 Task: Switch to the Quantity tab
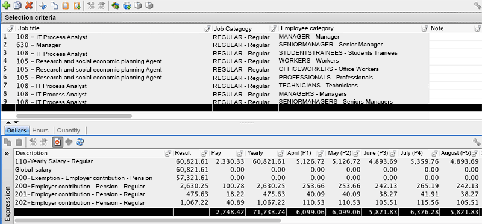(x=69, y=130)
